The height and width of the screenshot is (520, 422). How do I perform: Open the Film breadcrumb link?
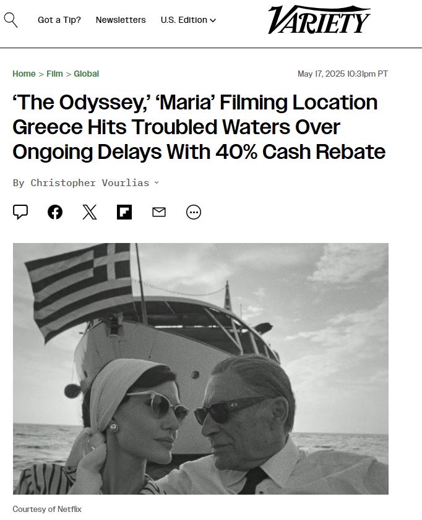tap(54, 74)
